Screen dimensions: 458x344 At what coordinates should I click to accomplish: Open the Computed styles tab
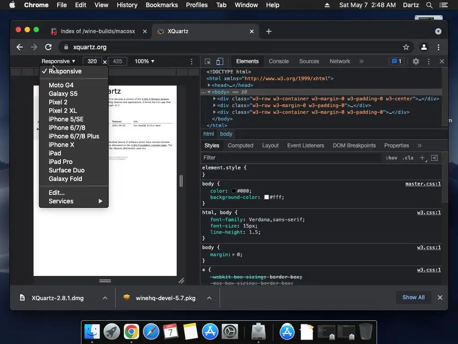coord(240,146)
